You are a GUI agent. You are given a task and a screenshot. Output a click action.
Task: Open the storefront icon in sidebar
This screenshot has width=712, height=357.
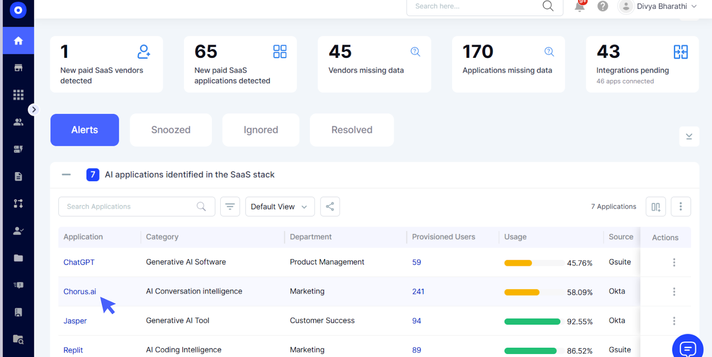click(18, 68)
